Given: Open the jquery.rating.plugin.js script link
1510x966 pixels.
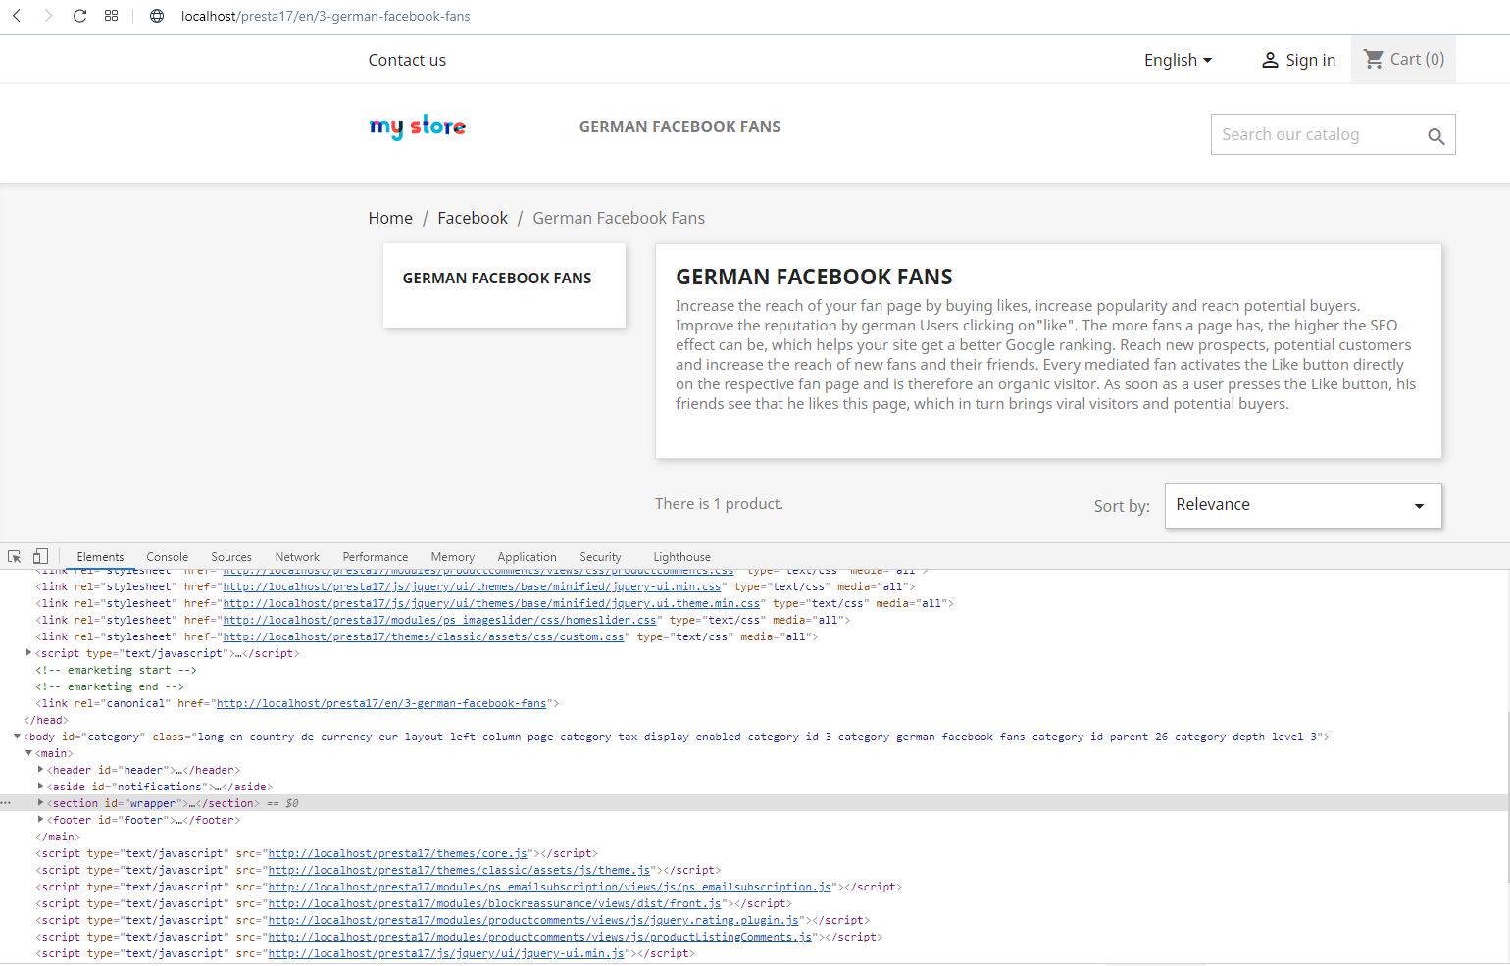Looking at the screenshot, I should pyautogui.click(x=533, y=920).
